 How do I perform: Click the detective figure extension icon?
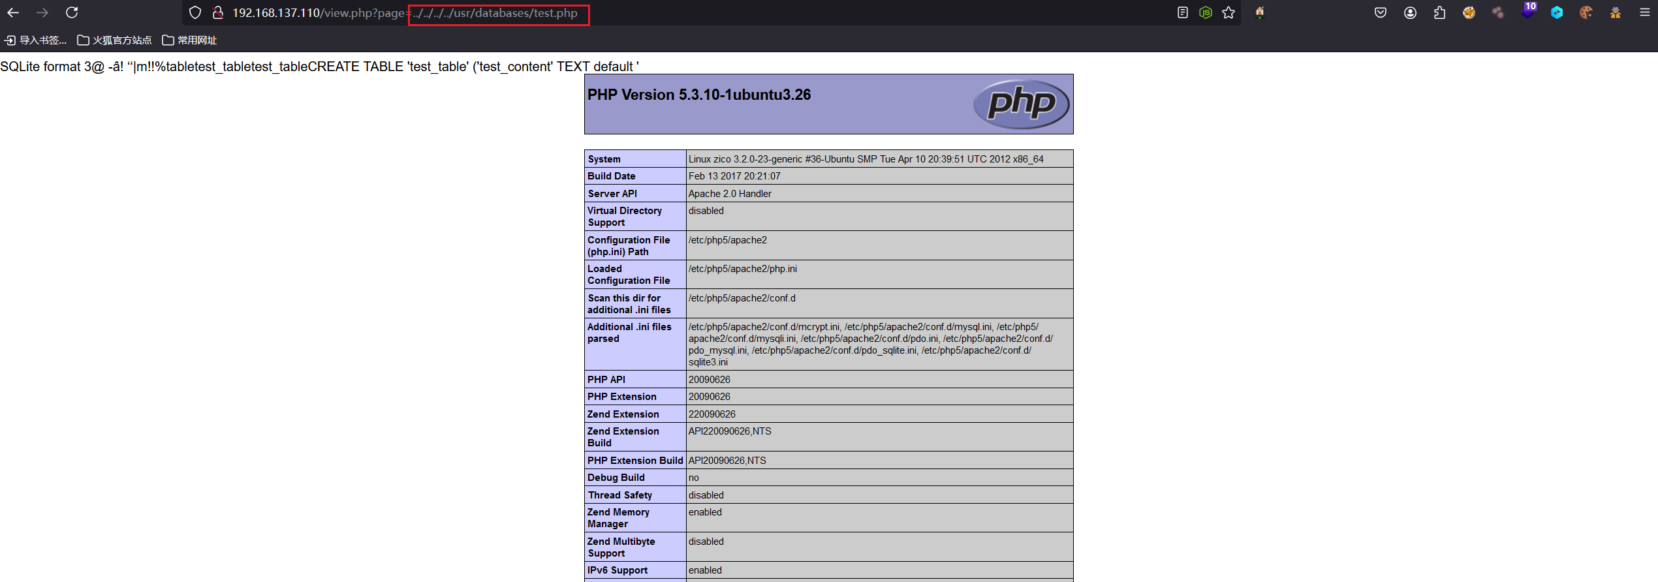1616,12
